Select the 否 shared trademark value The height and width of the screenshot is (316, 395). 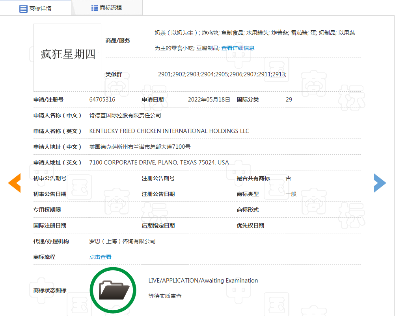(x=289, y=178)
